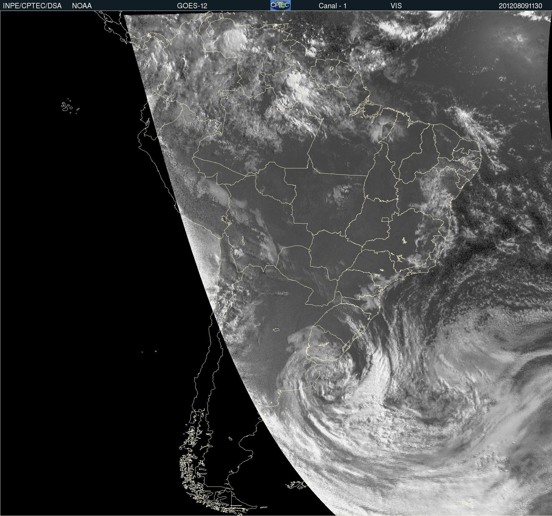The height and width of the screenshot is (516, 552).
Task: Click the GOES-12 satellite label
Action: tap(192, 6)
